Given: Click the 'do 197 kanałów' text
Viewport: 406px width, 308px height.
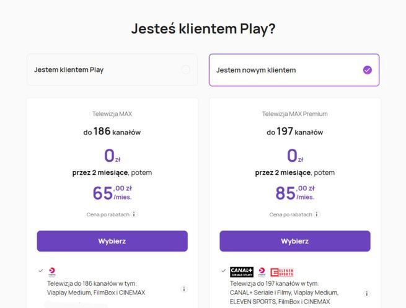Looking at the screenshot, I should (x=294, y=131).
